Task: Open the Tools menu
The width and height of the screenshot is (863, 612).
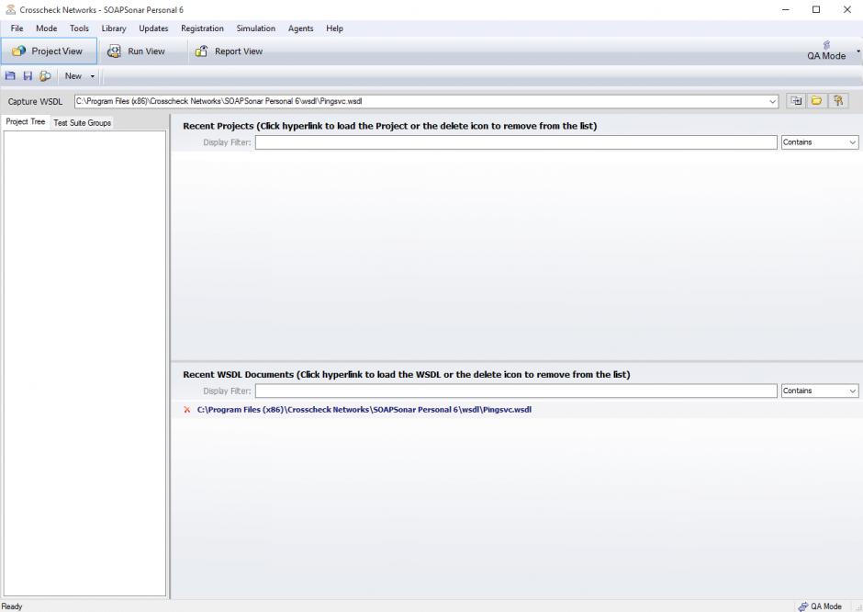Action: [x=79, y=28]
